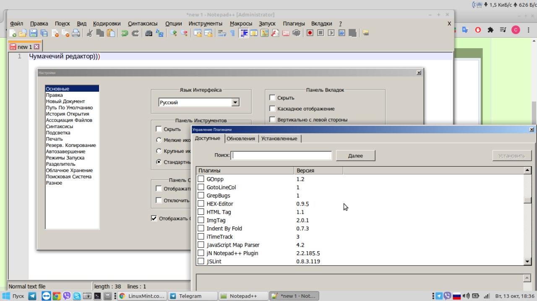Image resolution: width=537 pixels, height=301 pixels.
Task: Toggle the Indent Guide toolbar icon
Action: (244, 33)
